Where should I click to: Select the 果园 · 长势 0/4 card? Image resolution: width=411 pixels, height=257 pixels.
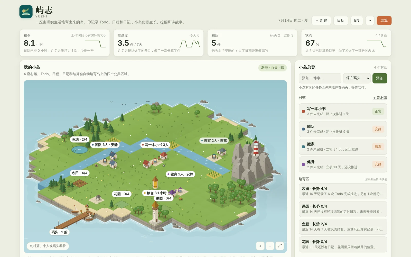(x=343, y=209)
